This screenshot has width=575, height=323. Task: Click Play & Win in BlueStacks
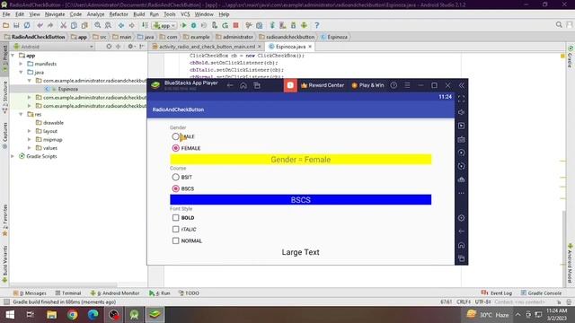tap(367, 85)
